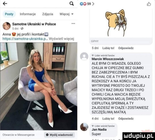Viewport: 155px width, 140px height.
Task: Open Jan Nadia's profile picture
Action: [x=84, y=127]
